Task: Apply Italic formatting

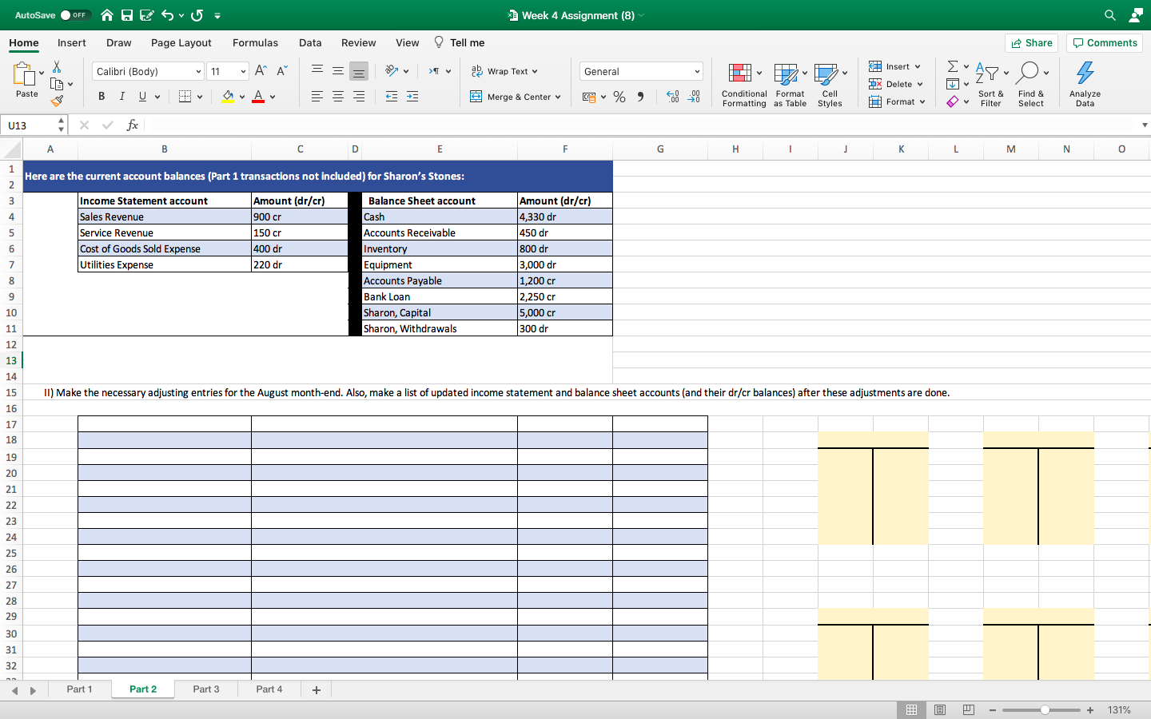Action: 121,96
